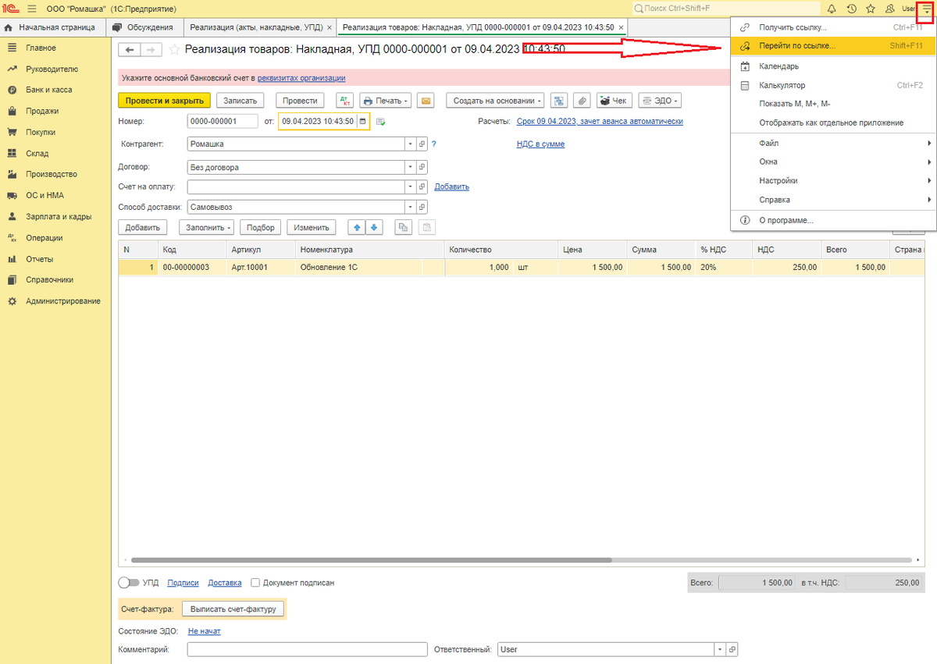Click the hamburger main menu icon
Viewport: 937px width, 664px height.
32,9
